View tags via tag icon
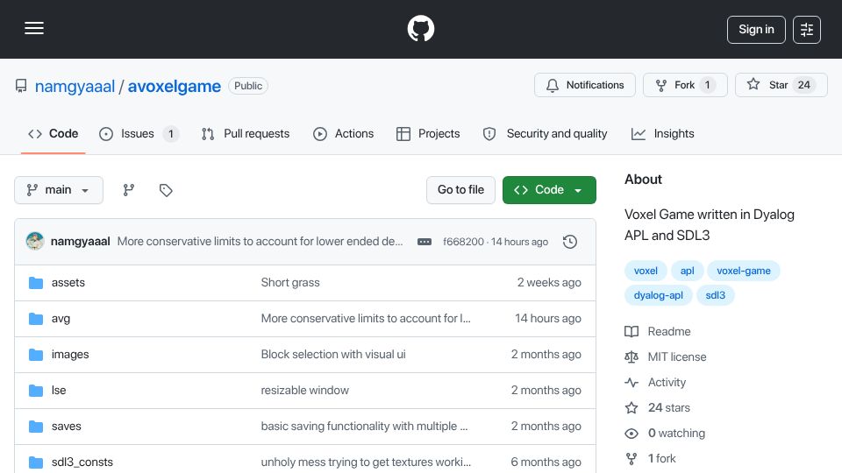The width and height of the screenshot is (842, 473). click(x=166, y=190)
